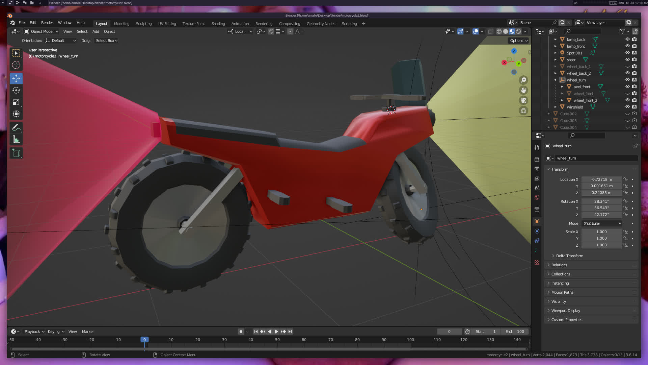Screen dimensions: 648x365
Task: Click the Location X value field
Action: click(x=601, y=179)
